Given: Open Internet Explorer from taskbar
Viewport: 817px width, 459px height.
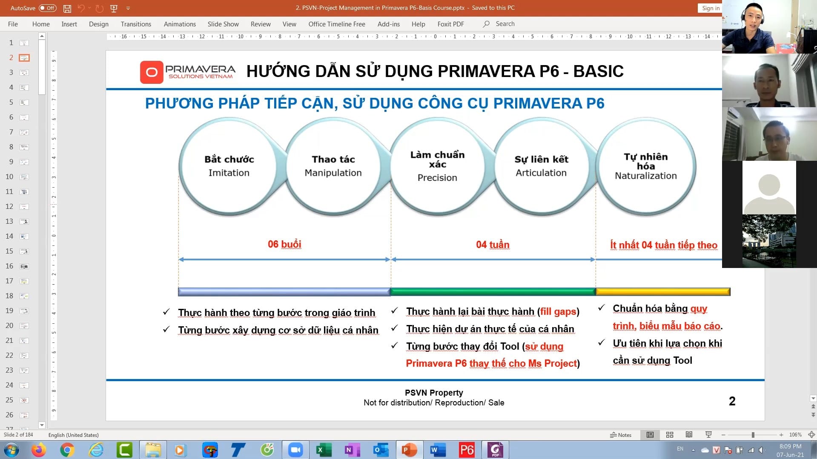Looking at the screenshot, I should (x=96, y=450).
